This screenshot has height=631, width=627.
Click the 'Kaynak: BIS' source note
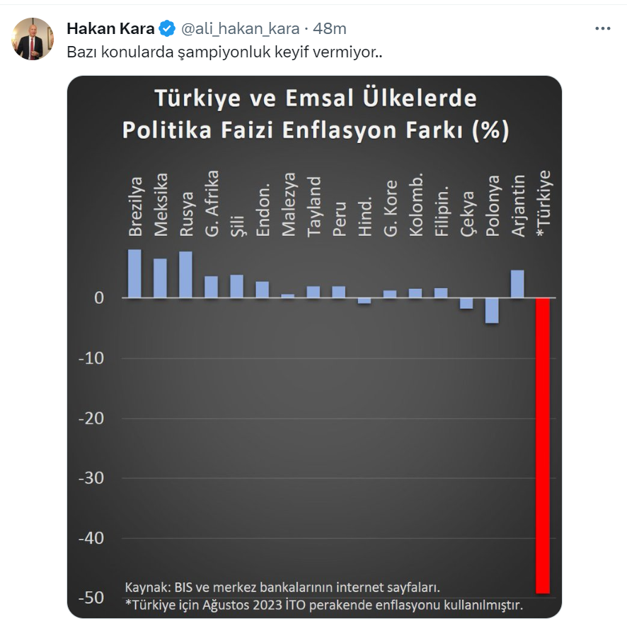pos(282,587)
